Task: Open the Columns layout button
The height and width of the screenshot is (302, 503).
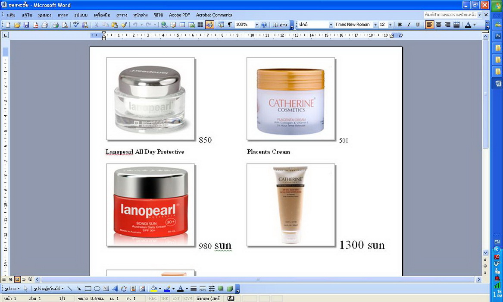Action: pyautogui.click(x=200, y=25)
